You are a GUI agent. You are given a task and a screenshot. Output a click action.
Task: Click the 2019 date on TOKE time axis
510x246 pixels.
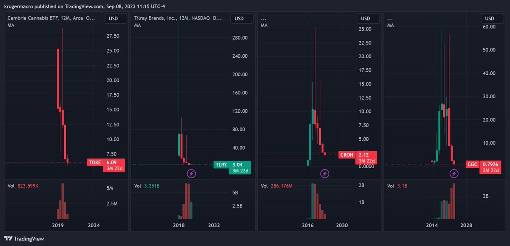(x=57, y=225)
